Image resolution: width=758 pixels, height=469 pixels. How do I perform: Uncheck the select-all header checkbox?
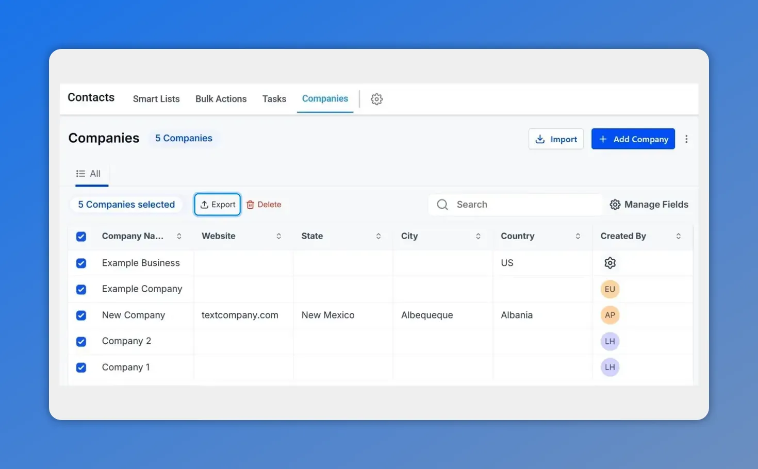pyautogui.click(x=81, y=237)
